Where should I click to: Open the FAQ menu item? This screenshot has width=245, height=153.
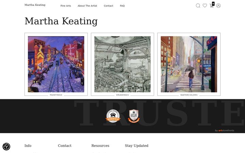tap(122, 6)
